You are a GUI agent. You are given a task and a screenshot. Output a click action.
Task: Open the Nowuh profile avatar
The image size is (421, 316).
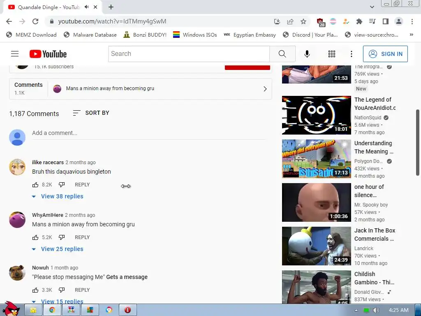coord(17,272)
